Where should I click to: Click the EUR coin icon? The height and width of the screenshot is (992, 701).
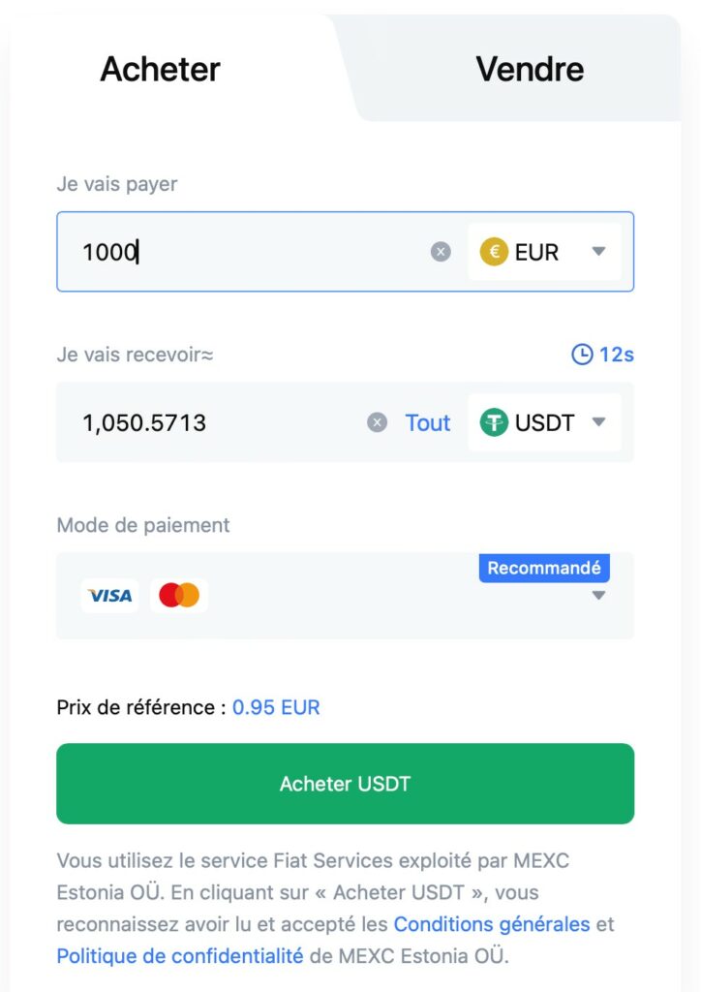495,252
